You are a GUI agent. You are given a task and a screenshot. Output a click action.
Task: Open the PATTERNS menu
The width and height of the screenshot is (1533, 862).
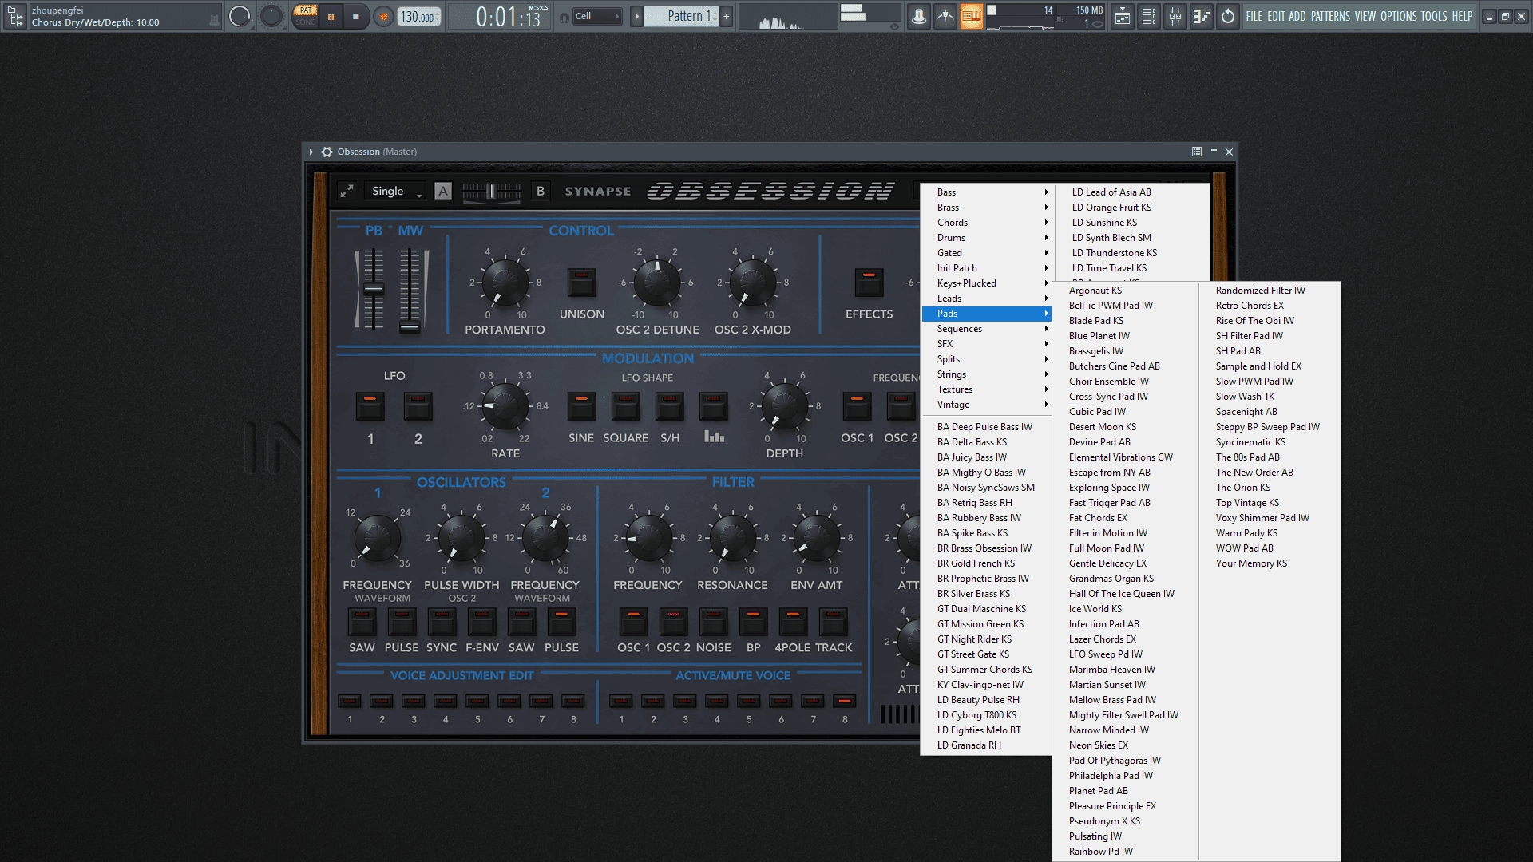pos(1330,16)
